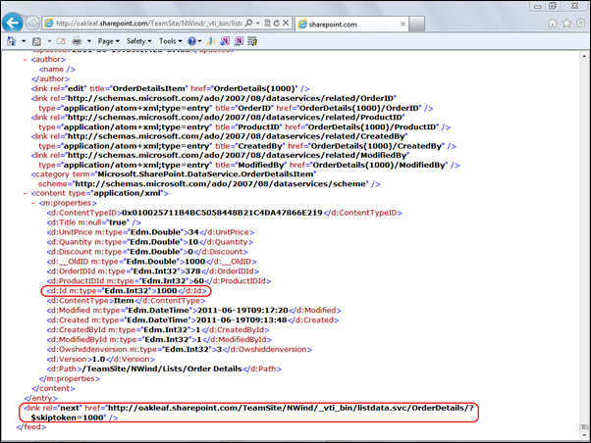This screenshot has height=443, width=591.
Task: Click the d:Version 1.0 line
Action: coord(101,359)
